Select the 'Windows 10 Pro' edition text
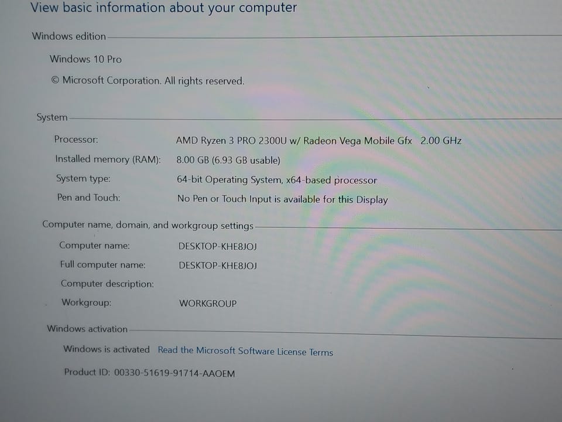Viewport: 562px width, 422px height. 85,59
